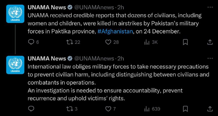
Task: Click the UNAMA avatar on first tweet
Action: point(15,14)
